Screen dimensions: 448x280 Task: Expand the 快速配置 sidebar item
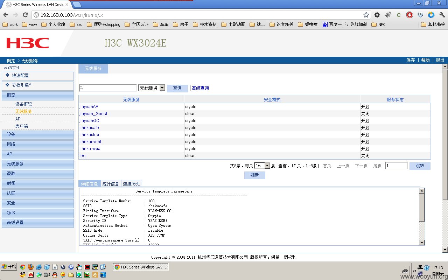tap(38, 76)
